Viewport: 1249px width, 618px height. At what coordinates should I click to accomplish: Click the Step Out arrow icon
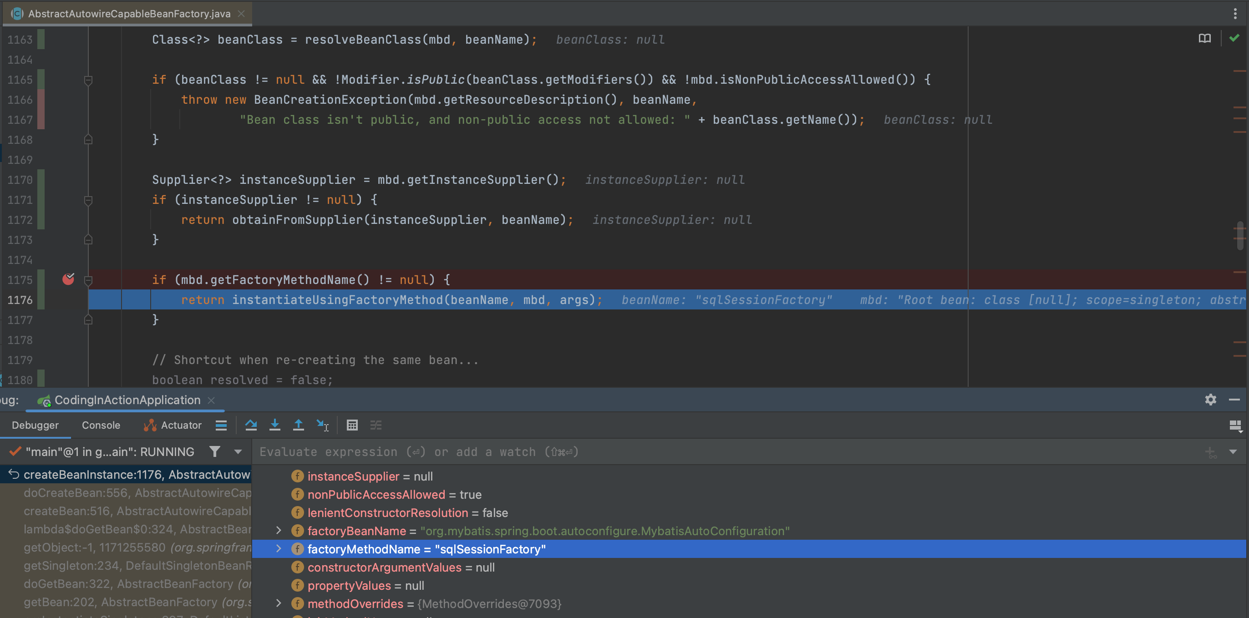(298, 425)
